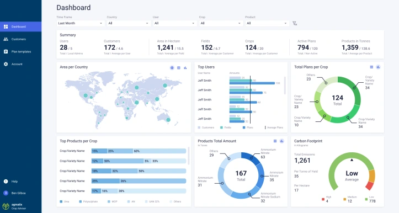The height and width of the screenshot is (213, 399).
Task: Click the Top Users panel scrollbar
Action: [x=285, y=85]
